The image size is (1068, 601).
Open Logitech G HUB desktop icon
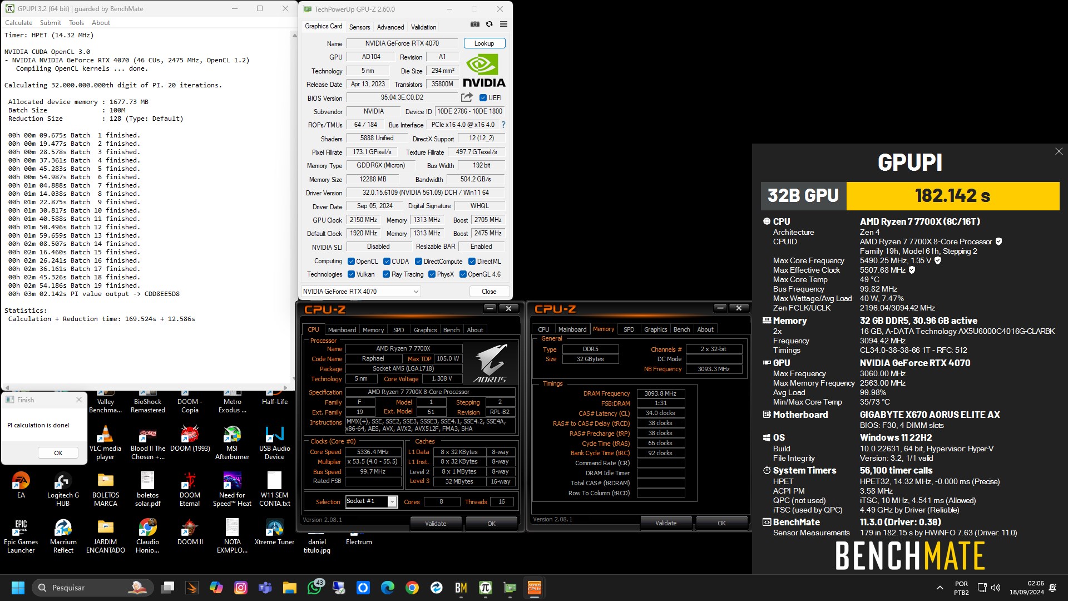pyautogui.click(x=63, y=490)
